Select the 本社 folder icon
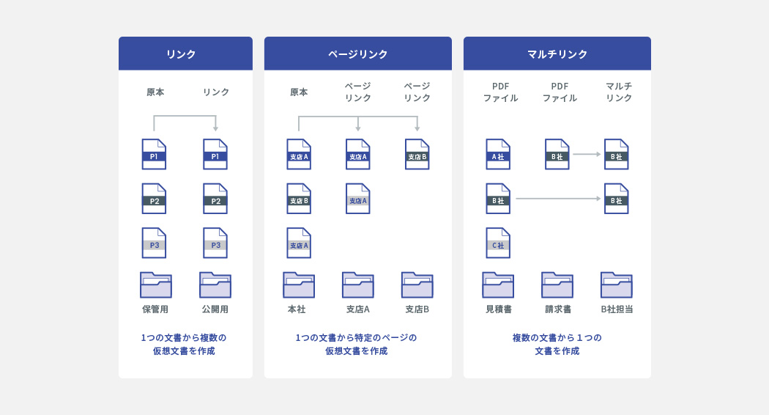 point(298,284)
